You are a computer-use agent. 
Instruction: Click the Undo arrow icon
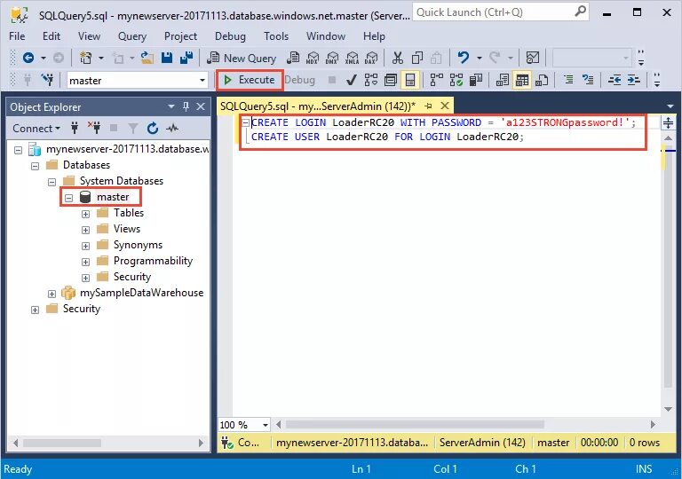pyautogui.click(x=464, y=58)
